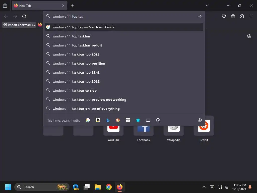Open Windows Start menu
Viewport: 257px width, 193px height.
[x=8, y=187]
